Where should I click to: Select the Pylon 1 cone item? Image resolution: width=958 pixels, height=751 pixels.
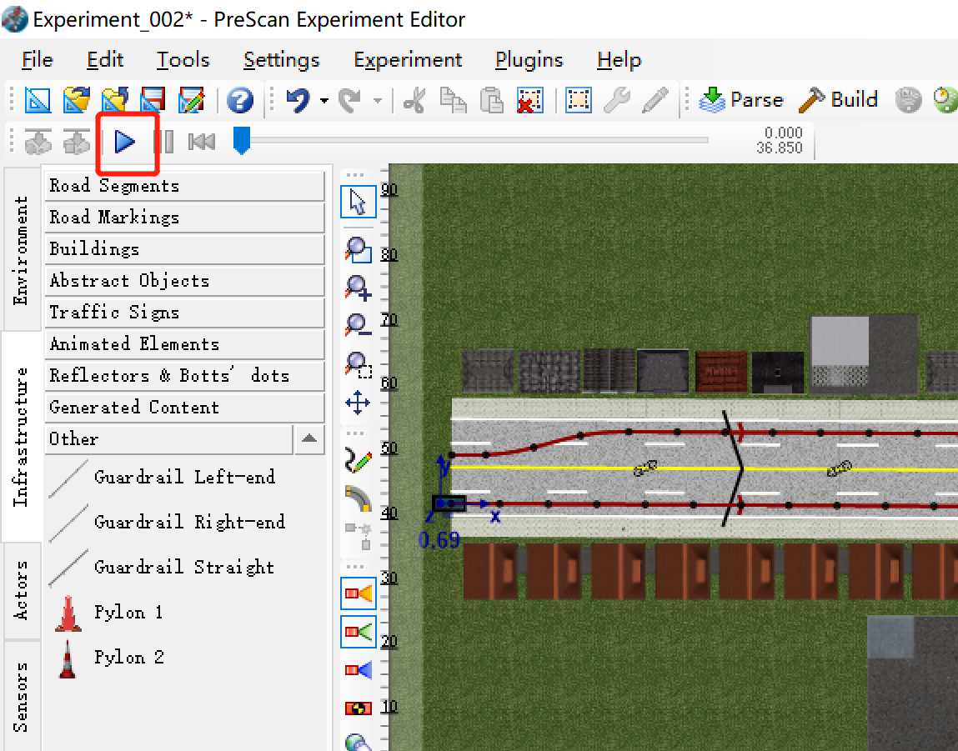coord(108,613)
